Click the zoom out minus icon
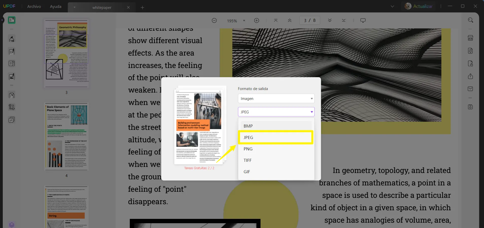Screen dimensions: 484x228 (x=214, y=21)
